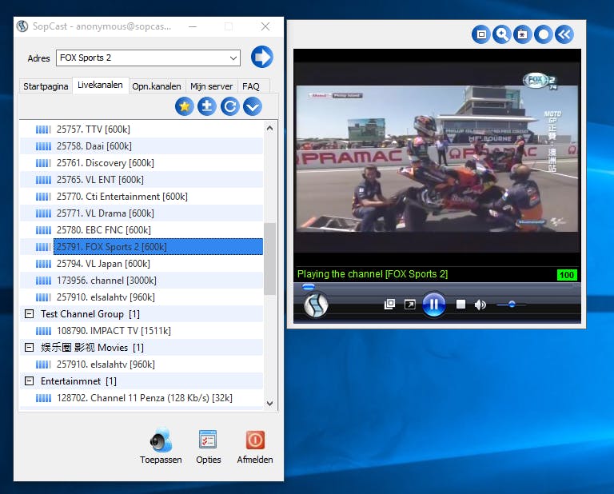This screenshot has height=494, width=614.
Task: Click the Adres input field text
Action: pyautogui.click(x=86, y=58)
